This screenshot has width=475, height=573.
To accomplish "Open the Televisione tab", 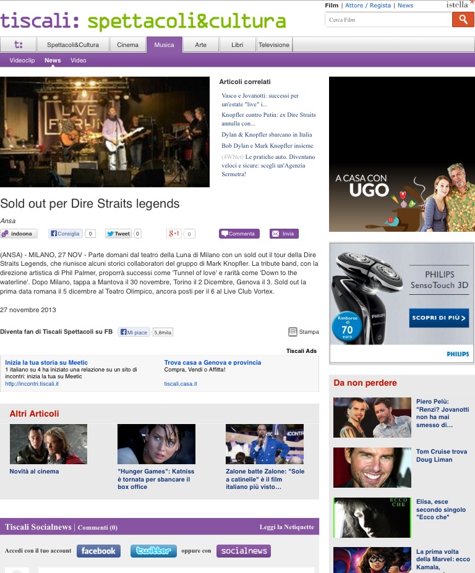I will click(274, 45).
